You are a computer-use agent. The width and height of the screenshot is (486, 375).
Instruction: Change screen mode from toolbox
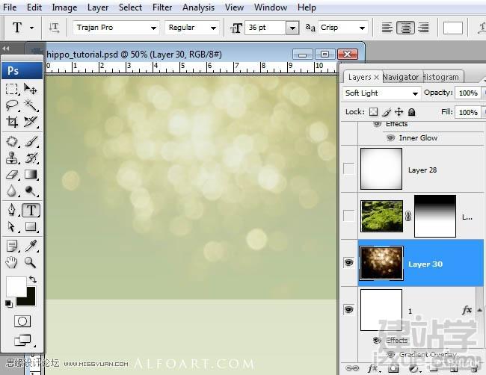[22, 340]
